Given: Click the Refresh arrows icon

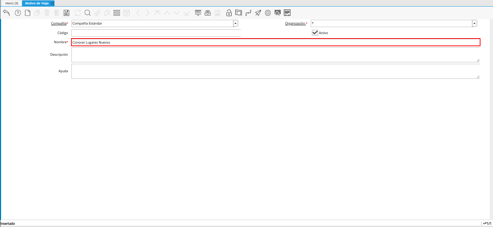Looking at the screenshot, I should (x=78, y=13).
